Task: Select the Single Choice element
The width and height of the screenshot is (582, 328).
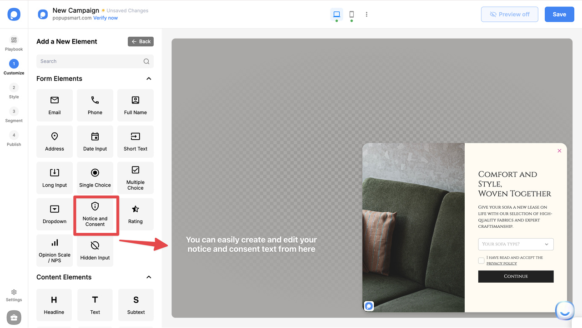Action: point(95,177)
